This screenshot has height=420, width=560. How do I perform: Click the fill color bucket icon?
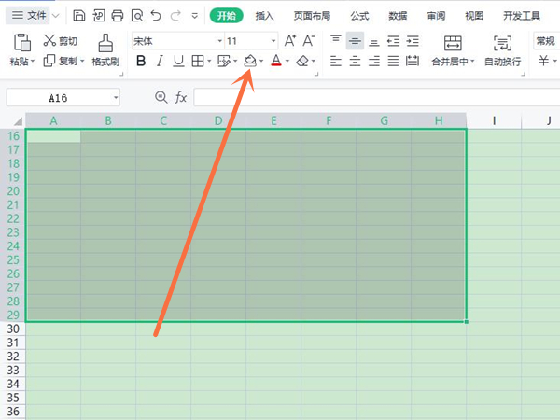click(250, 61)
